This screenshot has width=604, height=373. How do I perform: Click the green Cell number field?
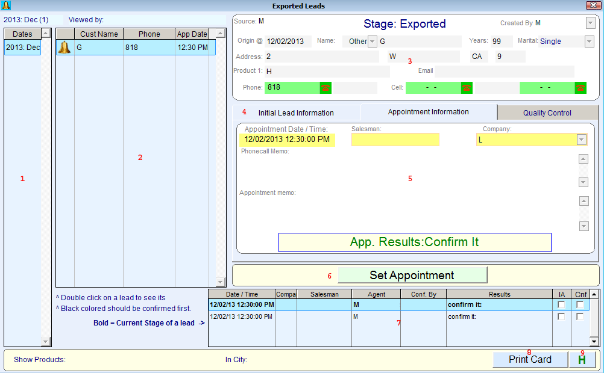pos(433,88)
